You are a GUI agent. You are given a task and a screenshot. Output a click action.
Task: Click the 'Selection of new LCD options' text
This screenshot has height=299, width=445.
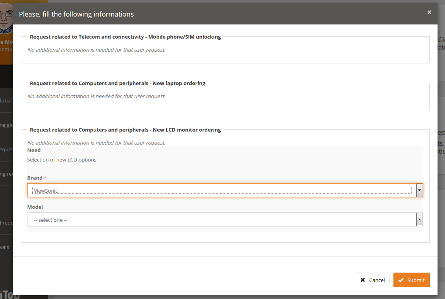(x=62, y=160)
